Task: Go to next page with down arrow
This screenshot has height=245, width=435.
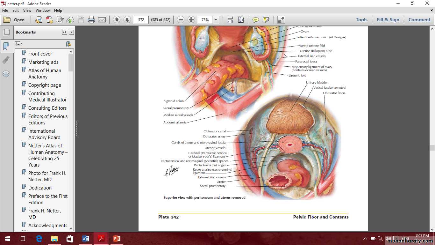Action: point(127,20)
